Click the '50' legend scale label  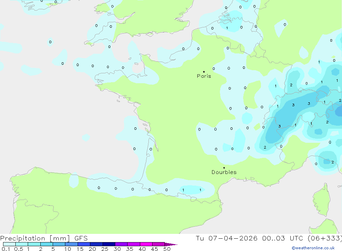pyautogui.click(x=167, y=249)
